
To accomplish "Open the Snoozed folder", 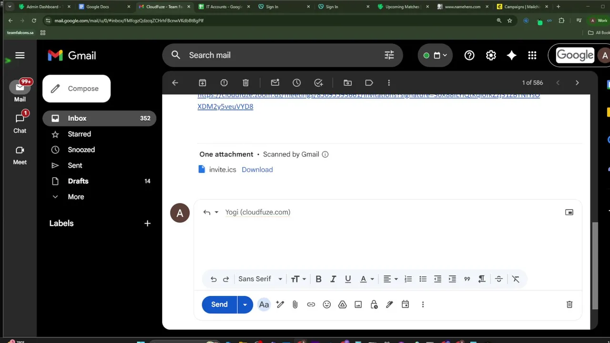I will pyautogui.click(x=99, y=150).
